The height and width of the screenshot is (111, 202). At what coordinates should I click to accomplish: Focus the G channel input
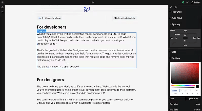click(x=187, y=91)
